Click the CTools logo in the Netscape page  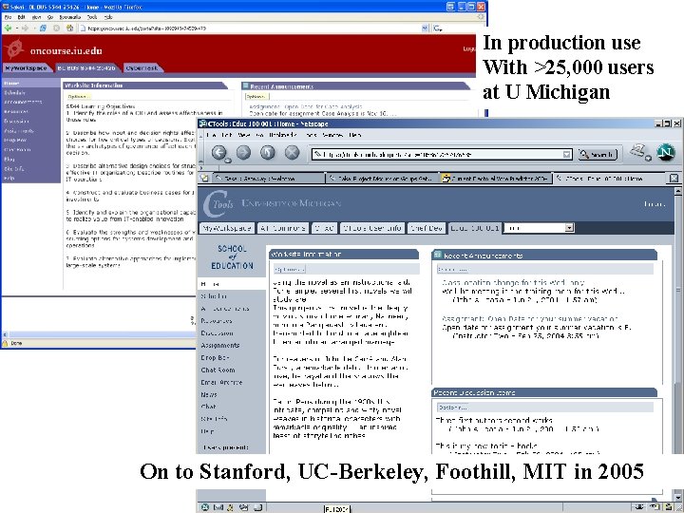coord(218,203)
